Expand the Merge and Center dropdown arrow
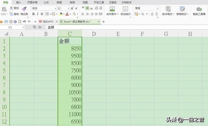Image resolution: width=208 pixels, height=126 pixels. [118, 14]
